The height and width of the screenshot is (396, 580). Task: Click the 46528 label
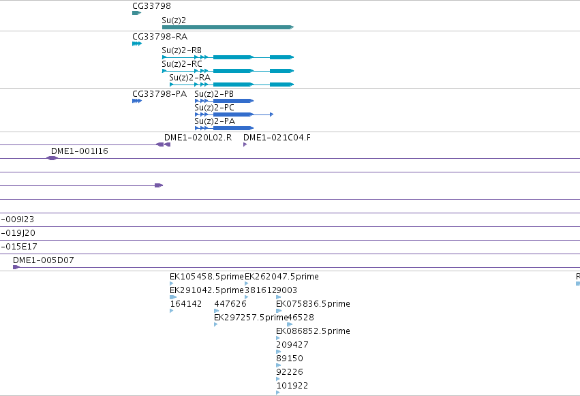(301, 318)
